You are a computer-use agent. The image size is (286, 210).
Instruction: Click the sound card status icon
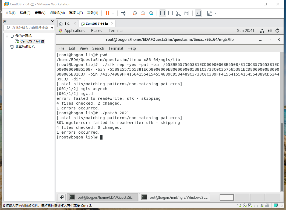262,206
